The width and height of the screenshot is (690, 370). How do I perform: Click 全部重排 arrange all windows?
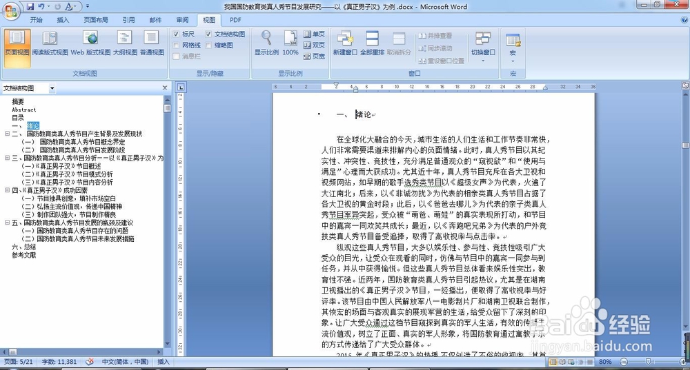(x=373, y=43)
